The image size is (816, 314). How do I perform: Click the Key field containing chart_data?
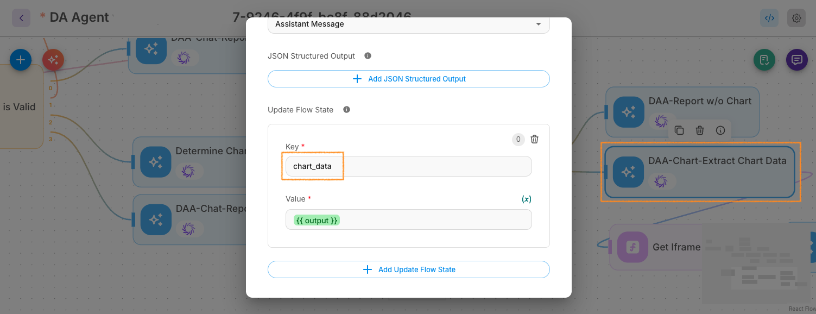point(408,166)
